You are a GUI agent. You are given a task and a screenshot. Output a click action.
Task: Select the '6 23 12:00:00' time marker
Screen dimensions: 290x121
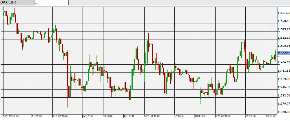click(11, 116)
